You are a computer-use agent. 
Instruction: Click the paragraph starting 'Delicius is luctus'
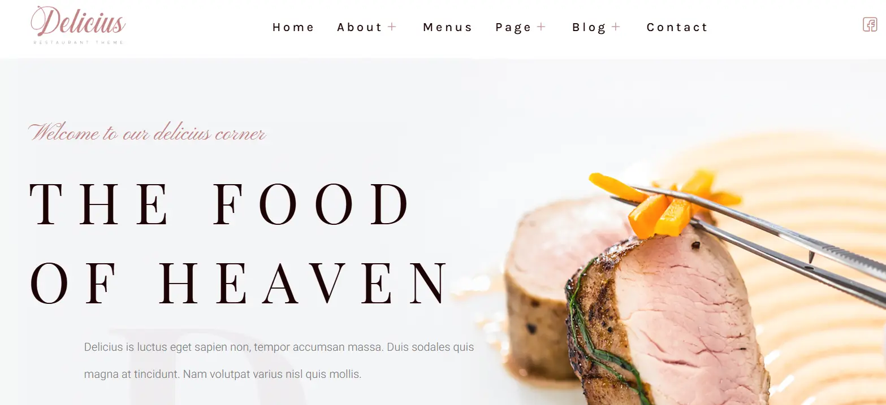click(x=279, y=360)
